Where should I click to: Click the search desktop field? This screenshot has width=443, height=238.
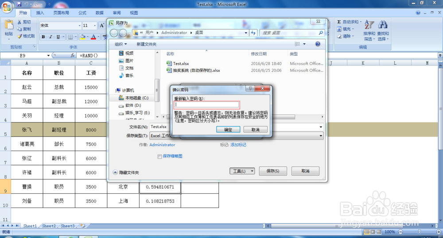(291, 33)
